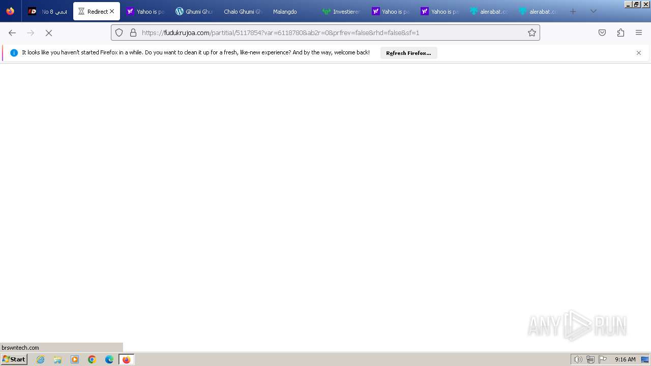
Task: Open network tray icon
Action: coord(590,359)
